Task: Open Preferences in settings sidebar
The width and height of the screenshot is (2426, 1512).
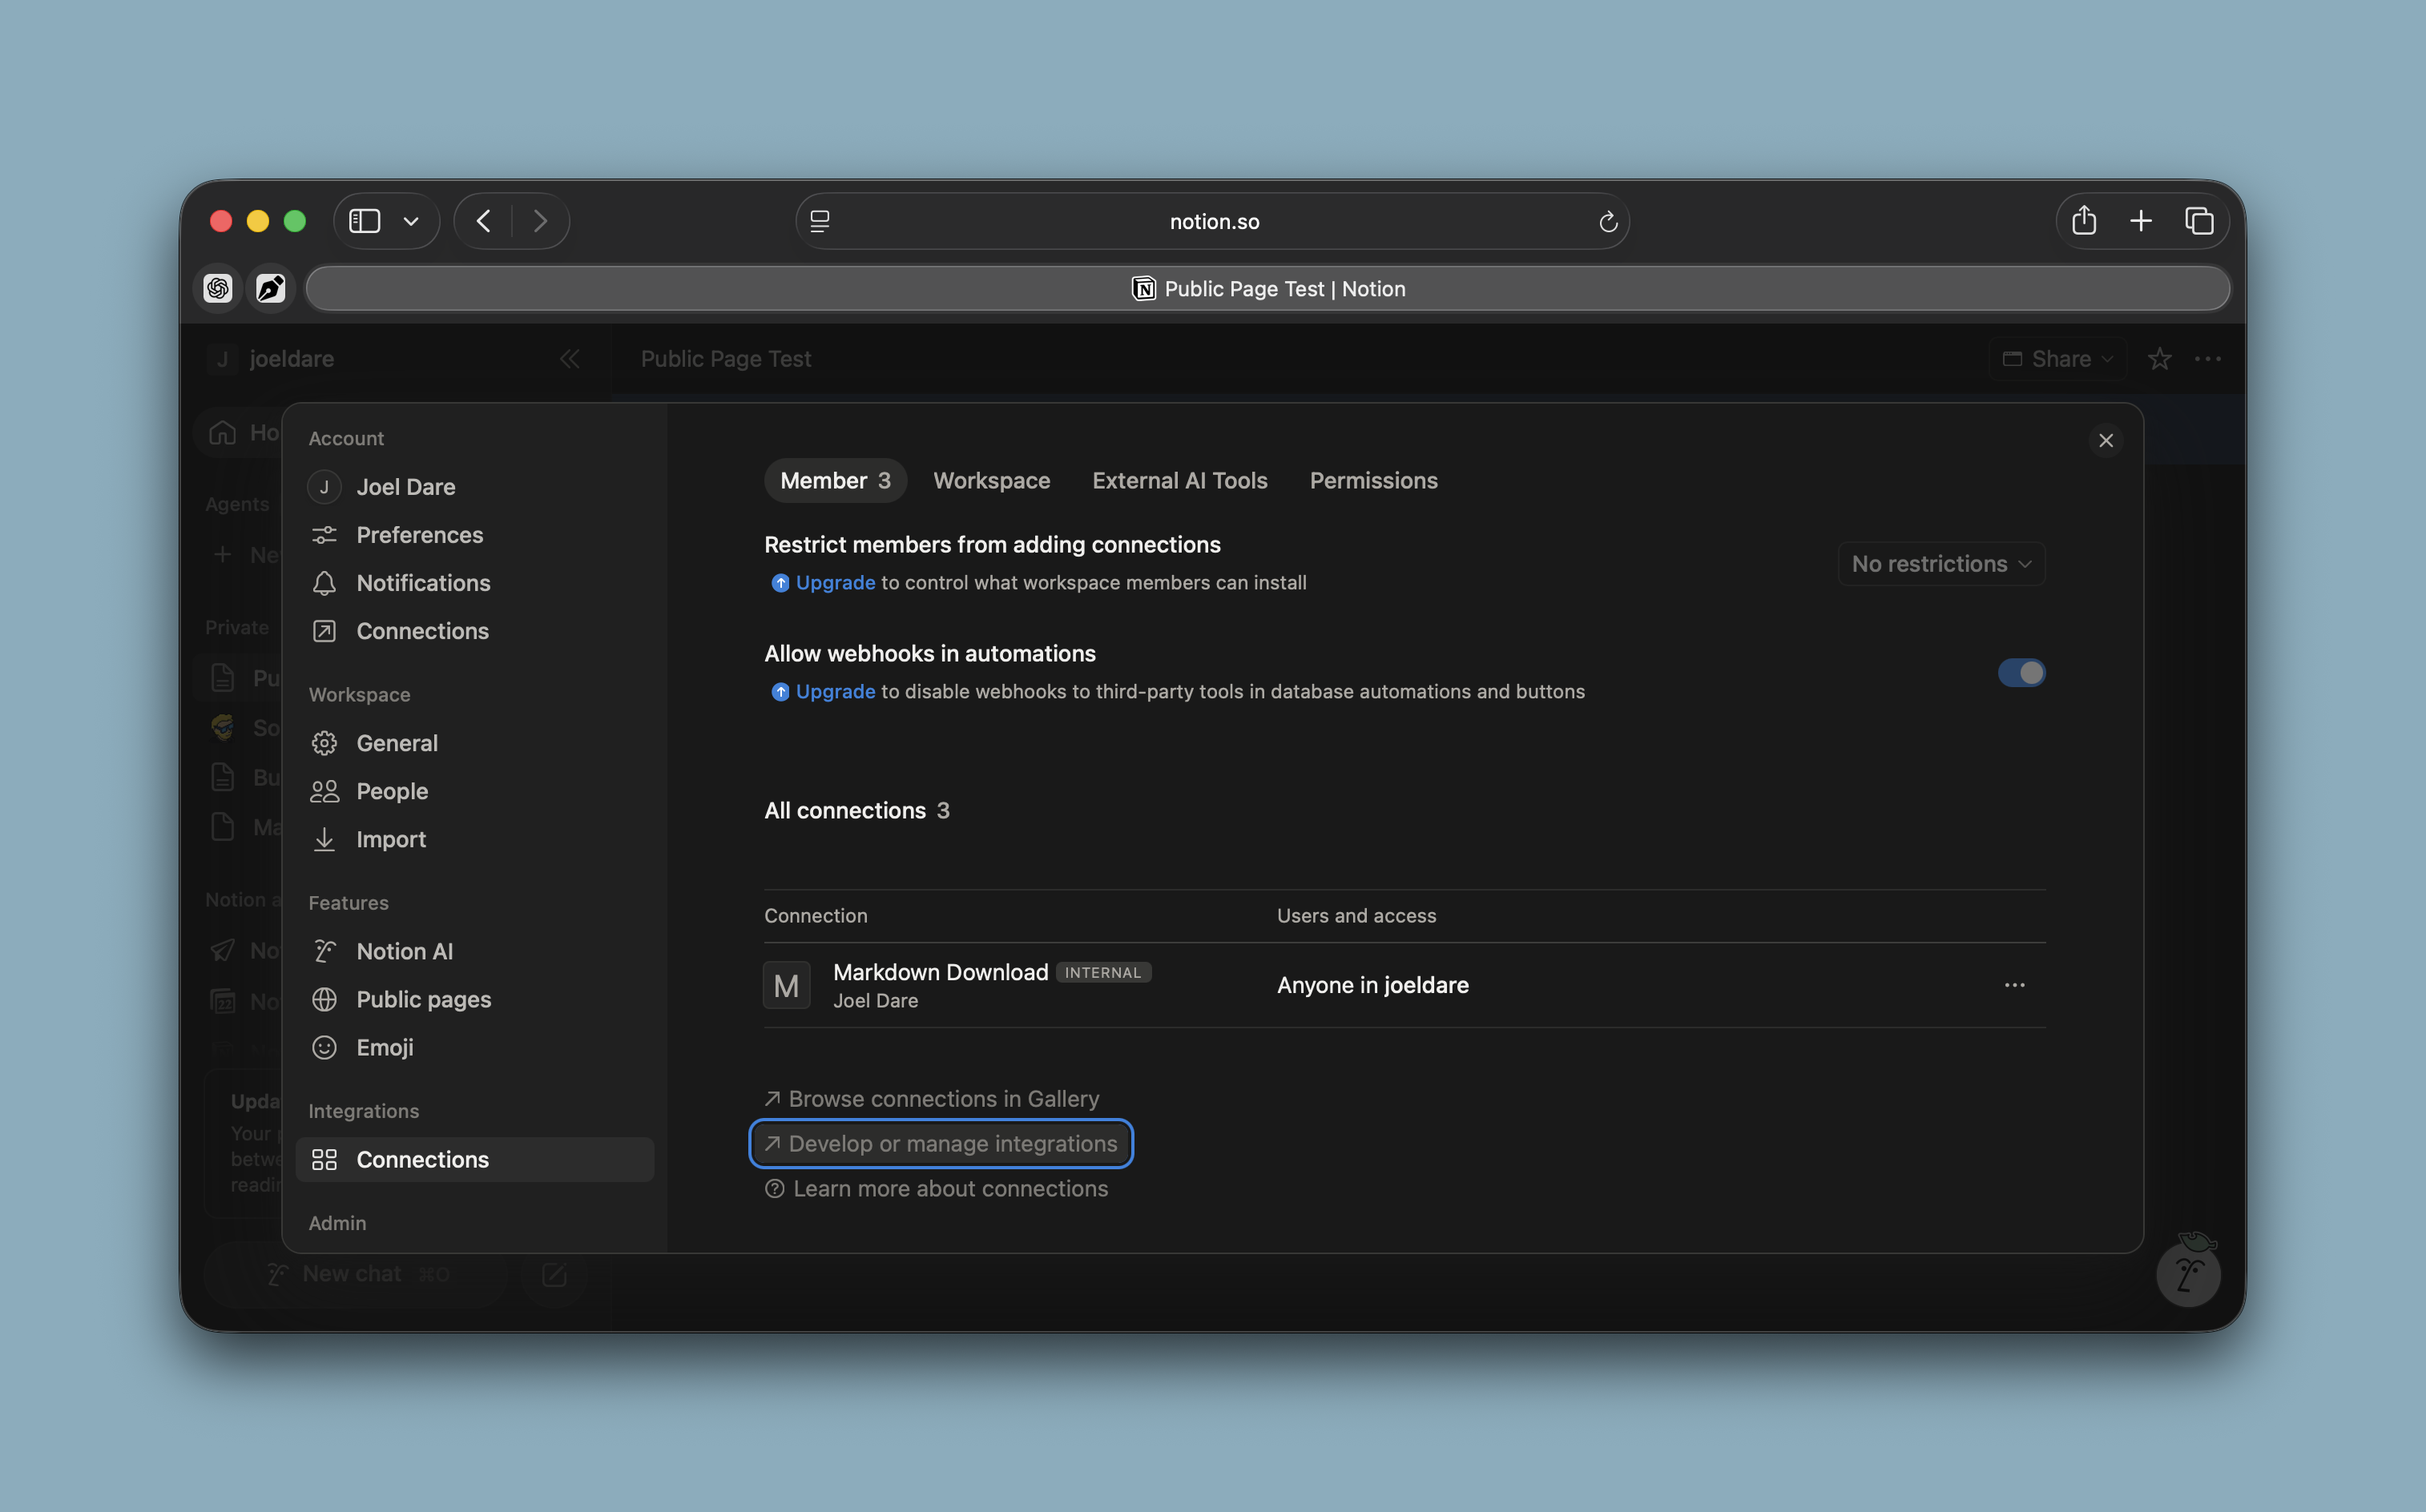Action: pos(475,535)
